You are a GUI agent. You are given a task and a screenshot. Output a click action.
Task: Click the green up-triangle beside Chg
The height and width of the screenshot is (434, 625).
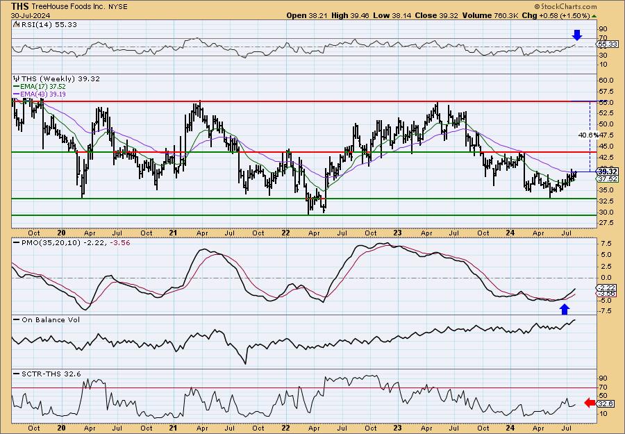click(x=594, y=16)
